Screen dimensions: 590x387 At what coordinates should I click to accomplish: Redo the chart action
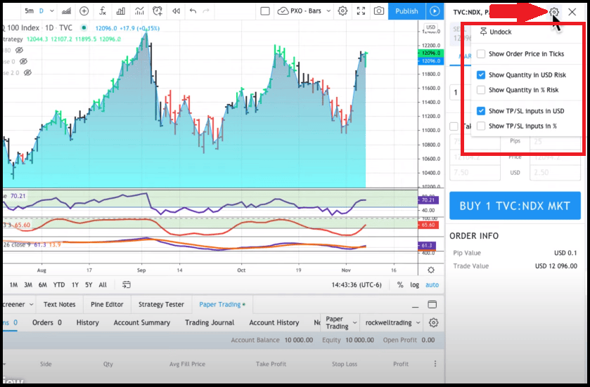pos(206,11)
